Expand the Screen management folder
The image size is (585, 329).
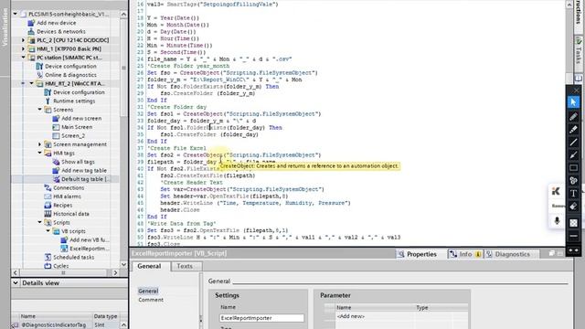point(39,144)
